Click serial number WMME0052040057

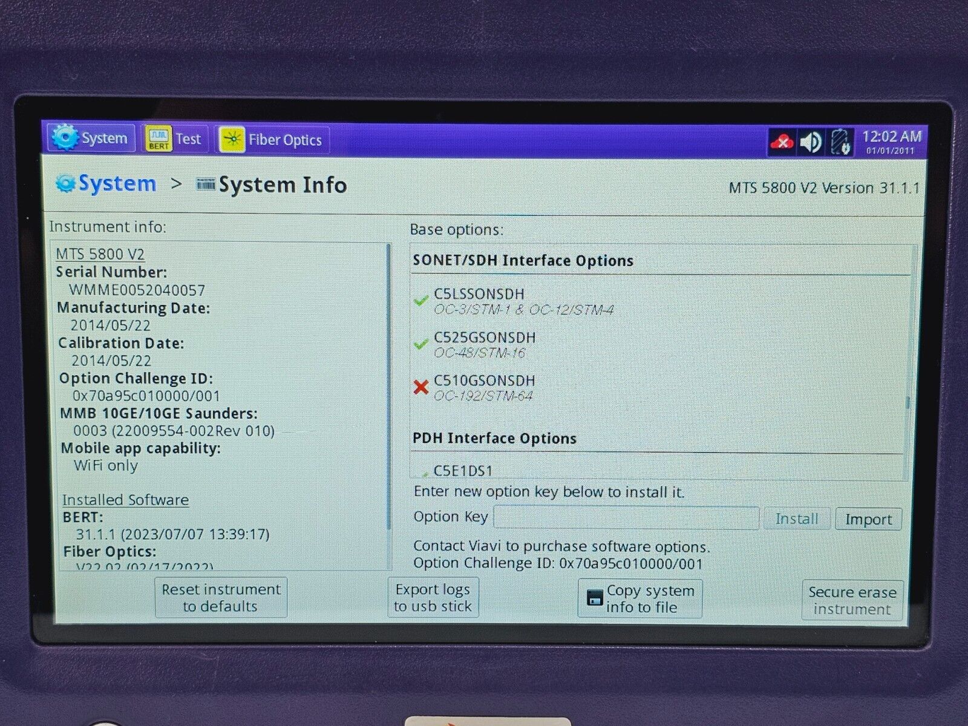click(137, 290)
